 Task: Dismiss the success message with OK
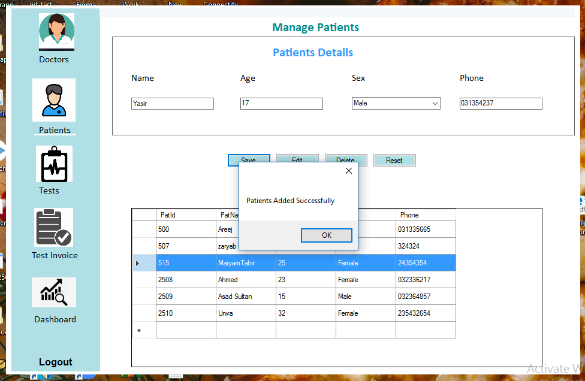pos(327,235)
